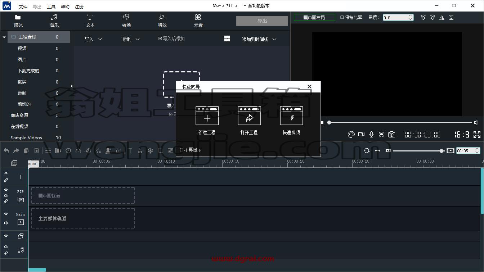Screen dimensions: 484x272
Task: Click the timeline zoom slider handle
Action: tap(442, 151)
